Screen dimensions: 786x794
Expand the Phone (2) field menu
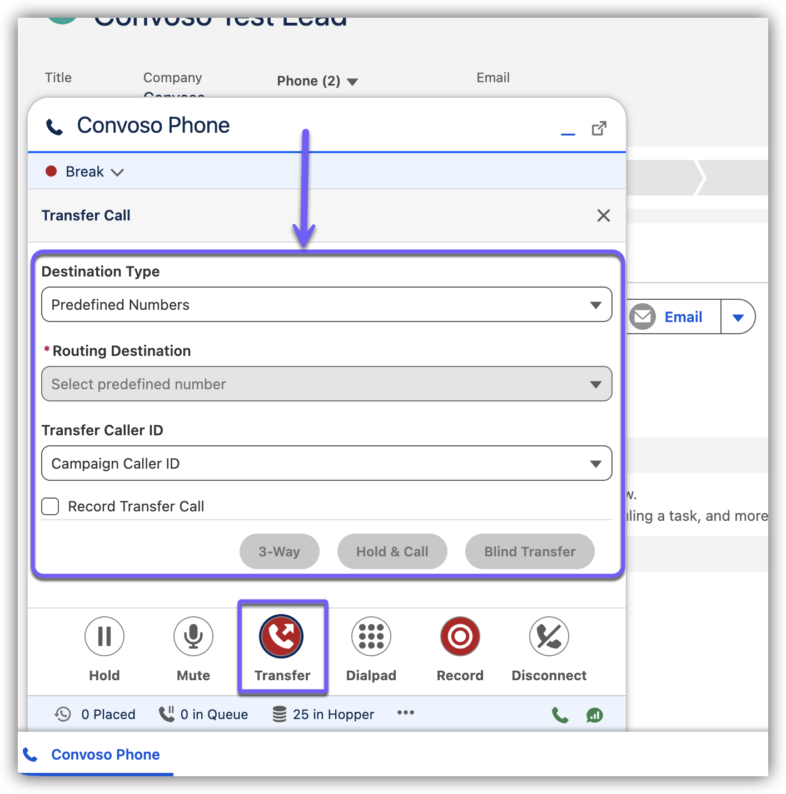click(352, 82)
